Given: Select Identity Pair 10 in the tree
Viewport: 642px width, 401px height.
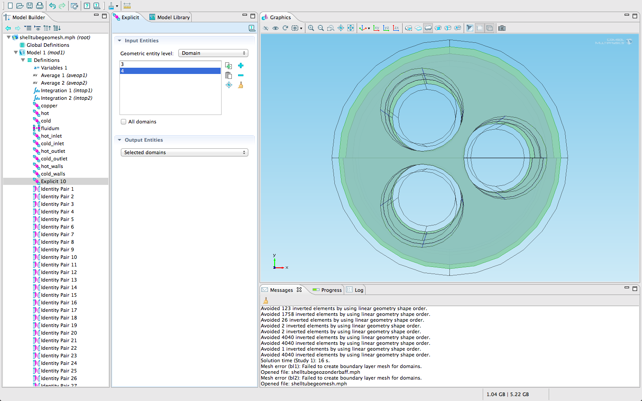Looking at the screenshot, I should pyautogui.click(x=59, y=257).
